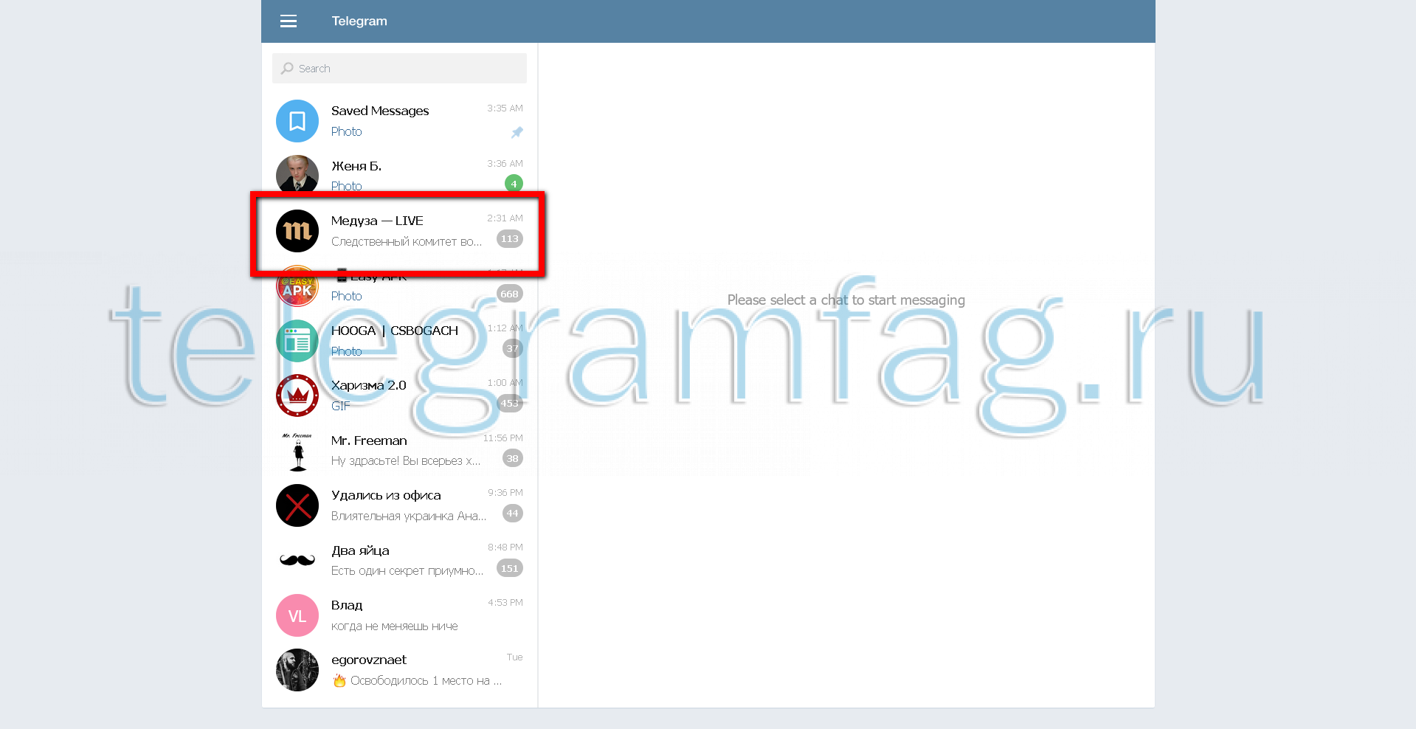Open Два яйца mustache avatar
This screenshot has height=729, width=1416.
pos(297,561)
